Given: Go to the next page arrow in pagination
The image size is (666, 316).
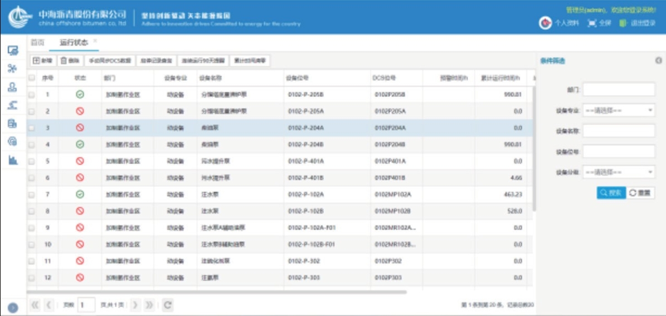Looking at the screenshot, I should 135,305.
